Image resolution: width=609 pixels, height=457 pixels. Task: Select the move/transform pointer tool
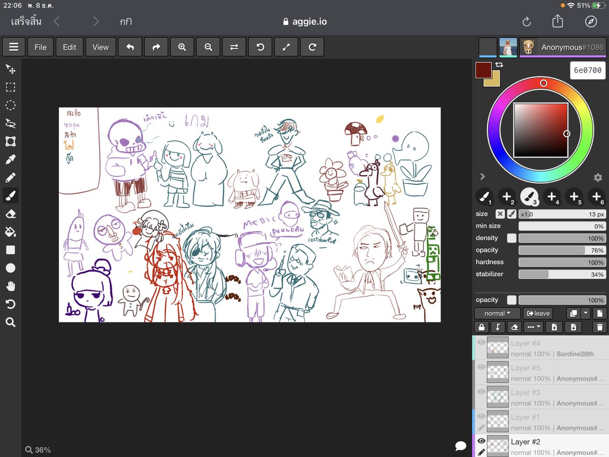click(10, 69)
